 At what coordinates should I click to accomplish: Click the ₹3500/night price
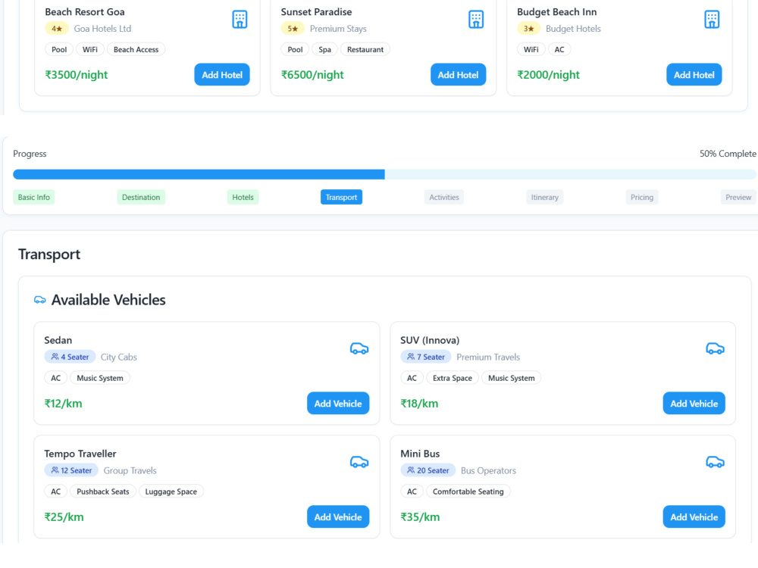tap(77, 75)
